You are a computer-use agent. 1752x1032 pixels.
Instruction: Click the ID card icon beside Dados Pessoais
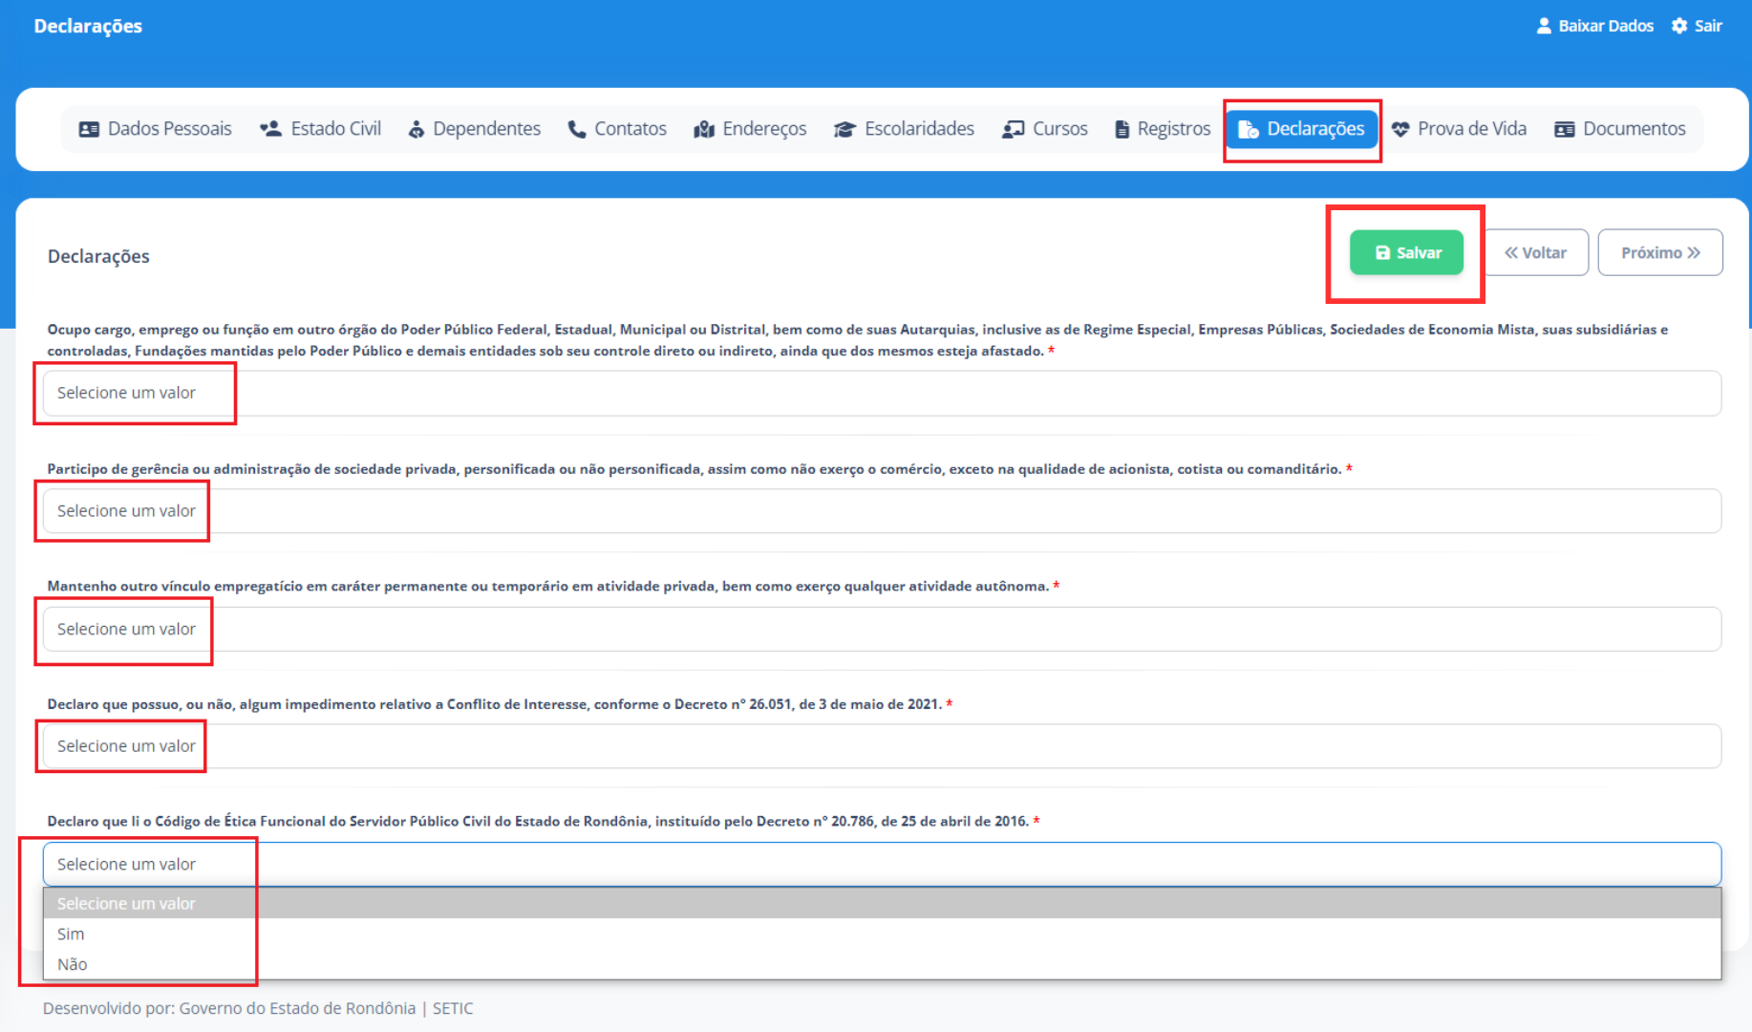pyautogui.click(x=89, y=129)
